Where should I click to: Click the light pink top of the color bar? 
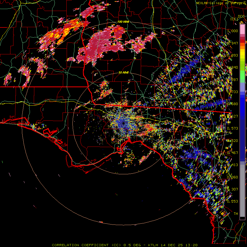pyautogui.click(x=242, y=29)
